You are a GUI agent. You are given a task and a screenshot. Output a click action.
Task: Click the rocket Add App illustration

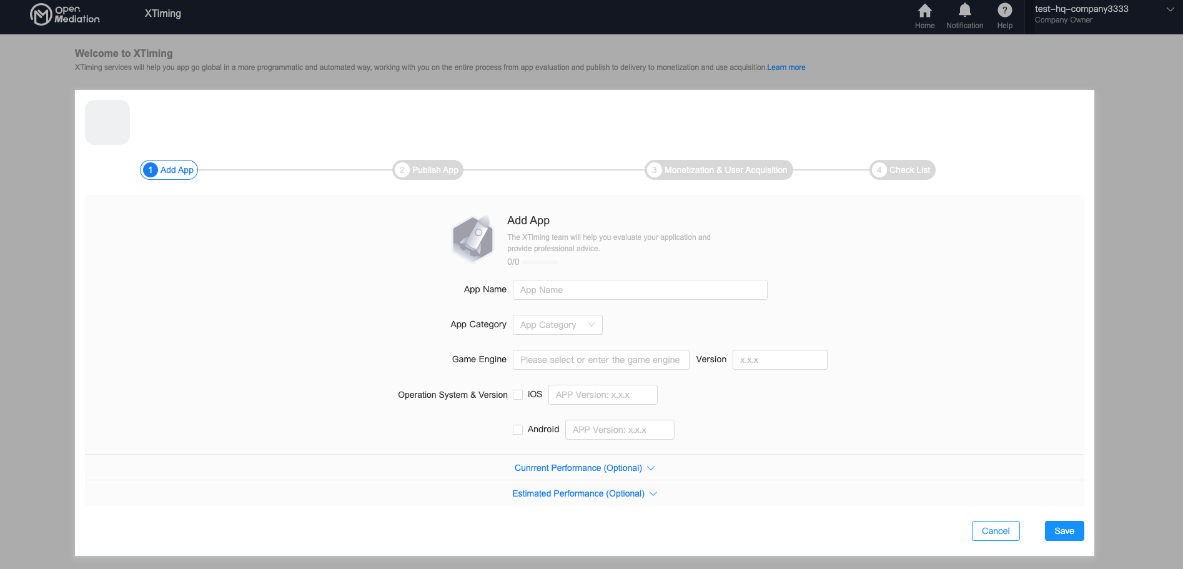(473, 239)
